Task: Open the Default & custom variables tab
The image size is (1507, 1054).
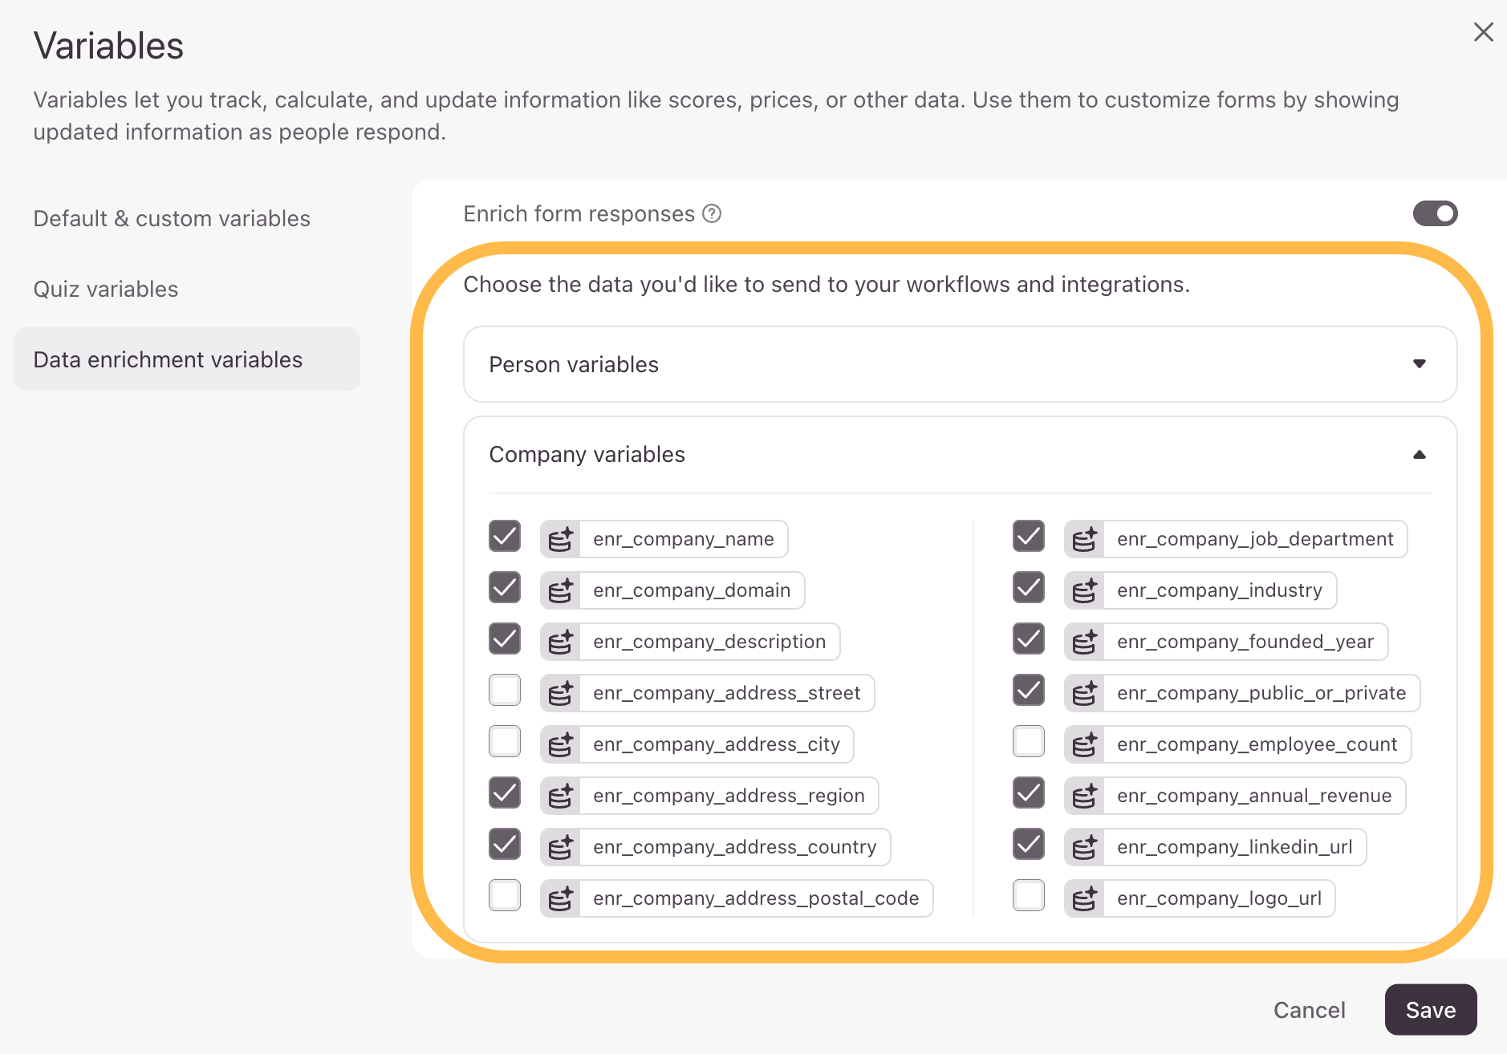Action: pos(172,218)
